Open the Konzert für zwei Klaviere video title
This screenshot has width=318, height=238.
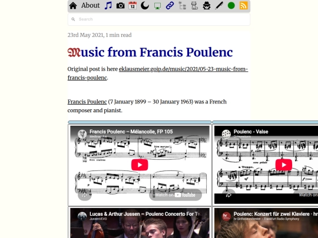coord(276,214)
